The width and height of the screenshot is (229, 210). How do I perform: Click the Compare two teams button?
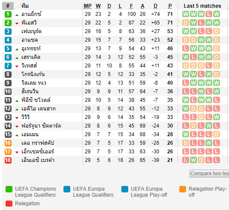point(209,173)
